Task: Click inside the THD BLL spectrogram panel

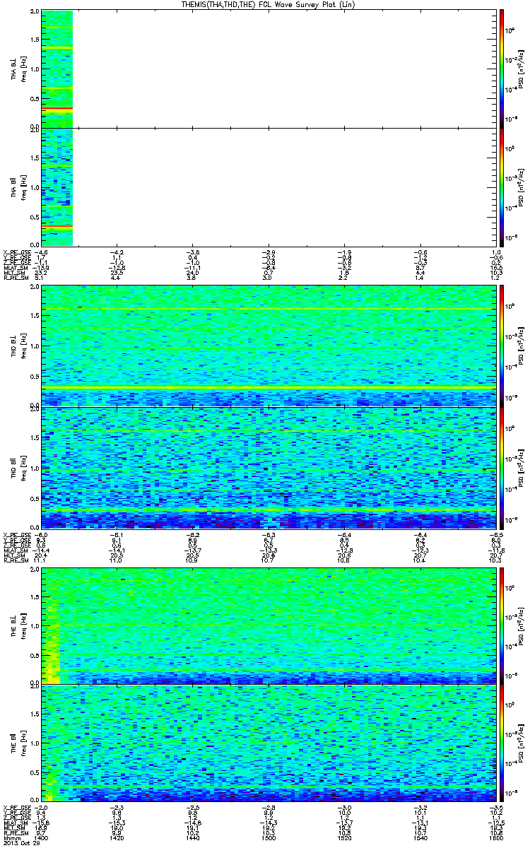Action: pos(269,346)
